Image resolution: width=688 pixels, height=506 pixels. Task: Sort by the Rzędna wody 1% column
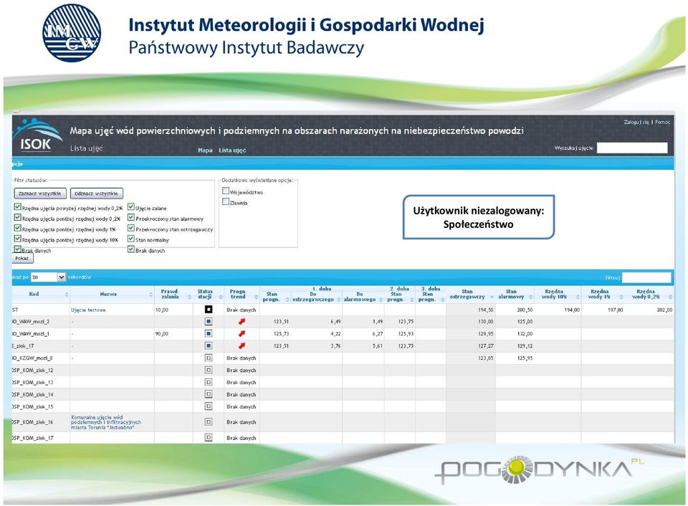coord(621,297)
